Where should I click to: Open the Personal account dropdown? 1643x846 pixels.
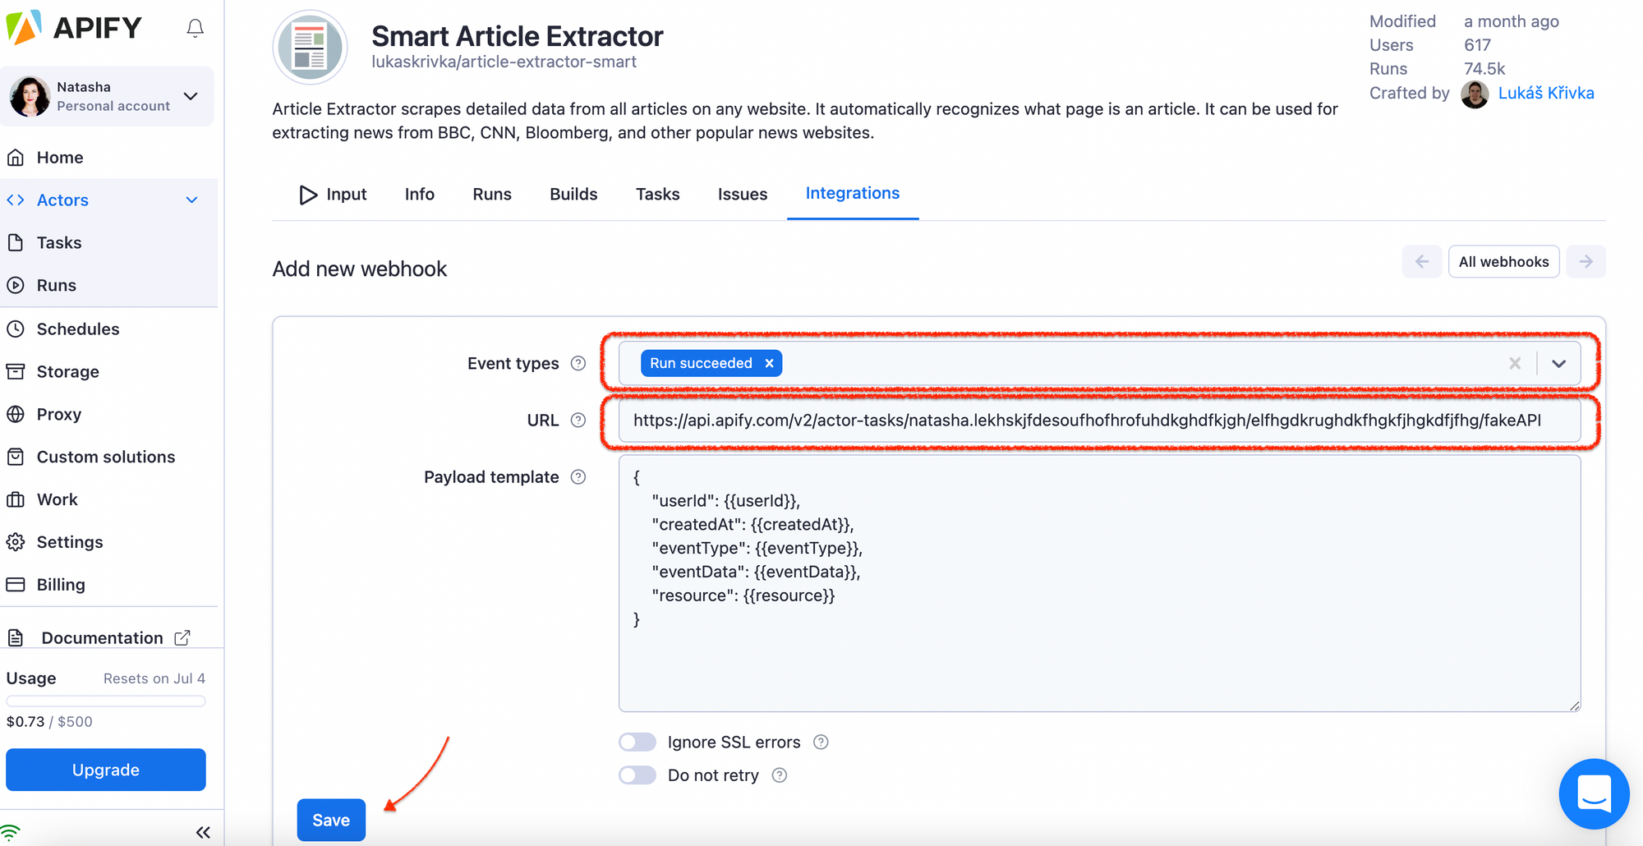pos(191,96)
